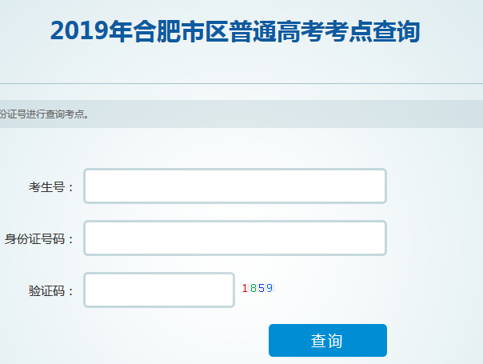The height and width of the screenshot is (364, 483).
Task: Click the digit 9 in captcha
Action: [x=269, y=288]
